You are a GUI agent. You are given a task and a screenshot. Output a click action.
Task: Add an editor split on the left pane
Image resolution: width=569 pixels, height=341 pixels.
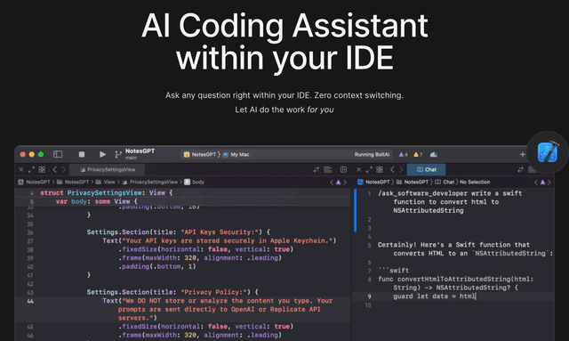click(x=343, y=169)
